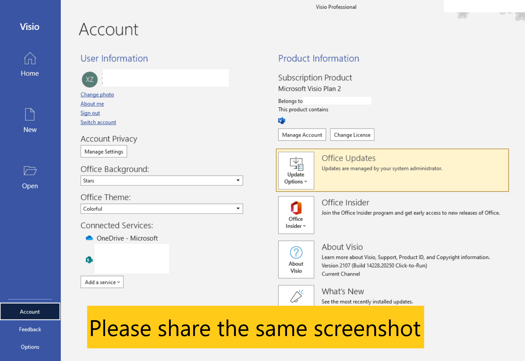Open Options in the sidebar
Image resolution: width=525 pixels, height=361 pixels.
(30, 347)
